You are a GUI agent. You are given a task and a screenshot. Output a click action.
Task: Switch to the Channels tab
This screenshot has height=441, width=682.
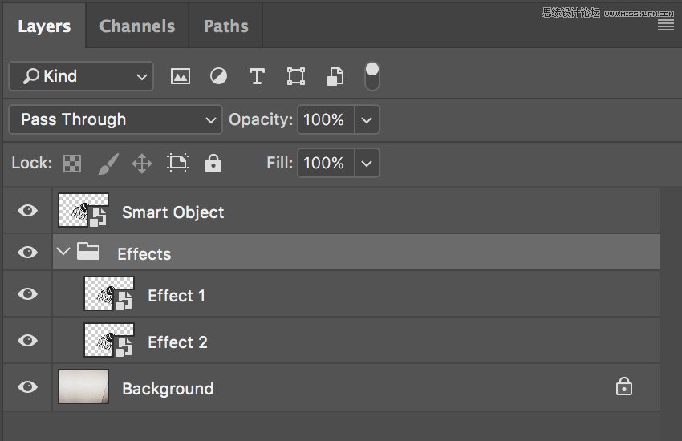137,26
